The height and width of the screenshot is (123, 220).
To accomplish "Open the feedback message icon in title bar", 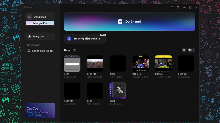I will [172, 7].
